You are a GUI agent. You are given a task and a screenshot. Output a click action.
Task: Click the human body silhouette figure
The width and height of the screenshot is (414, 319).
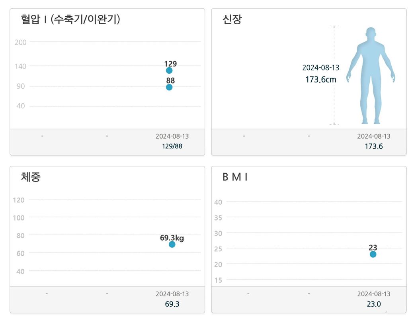371,76
